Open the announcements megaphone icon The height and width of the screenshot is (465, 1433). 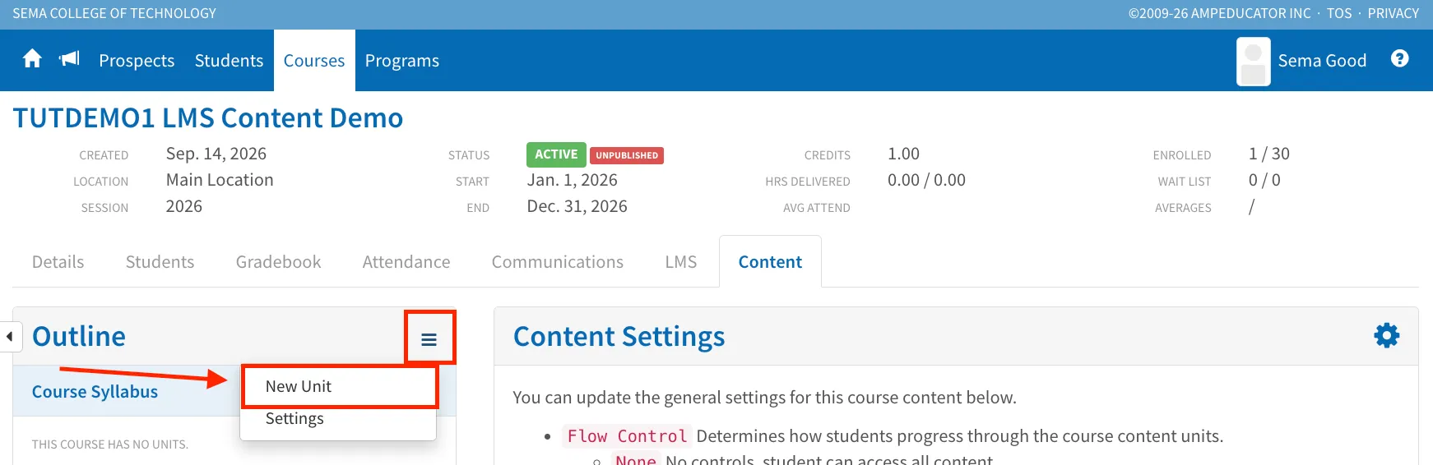69,59
